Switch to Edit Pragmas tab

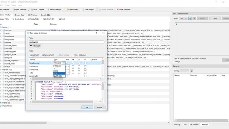point(33,15)
